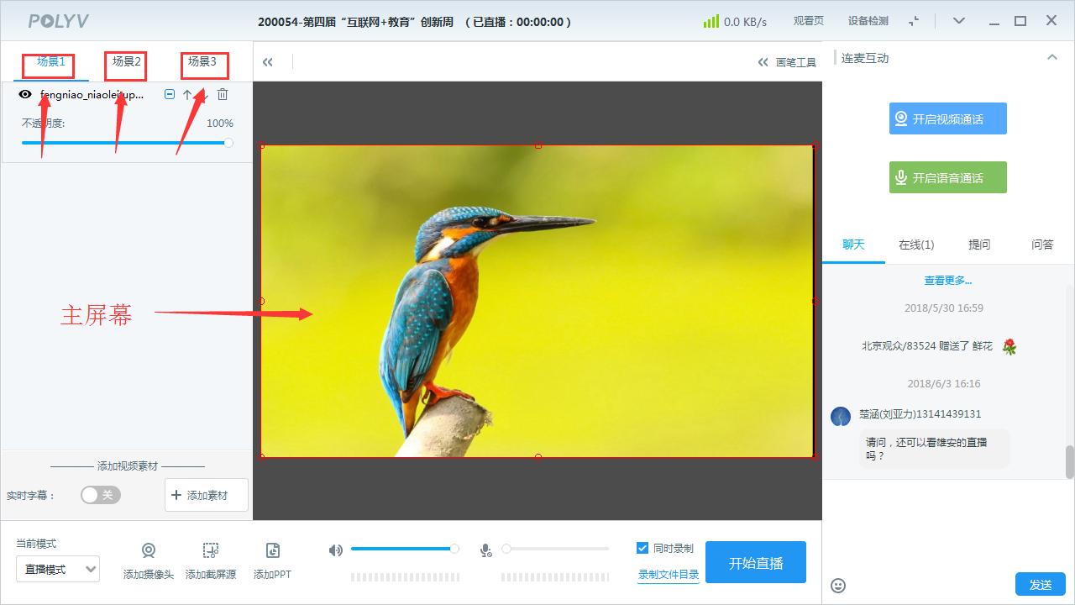Click the shrink-window arrows icon in title bar
The image size is (1075, 605).
pos(915,21)
